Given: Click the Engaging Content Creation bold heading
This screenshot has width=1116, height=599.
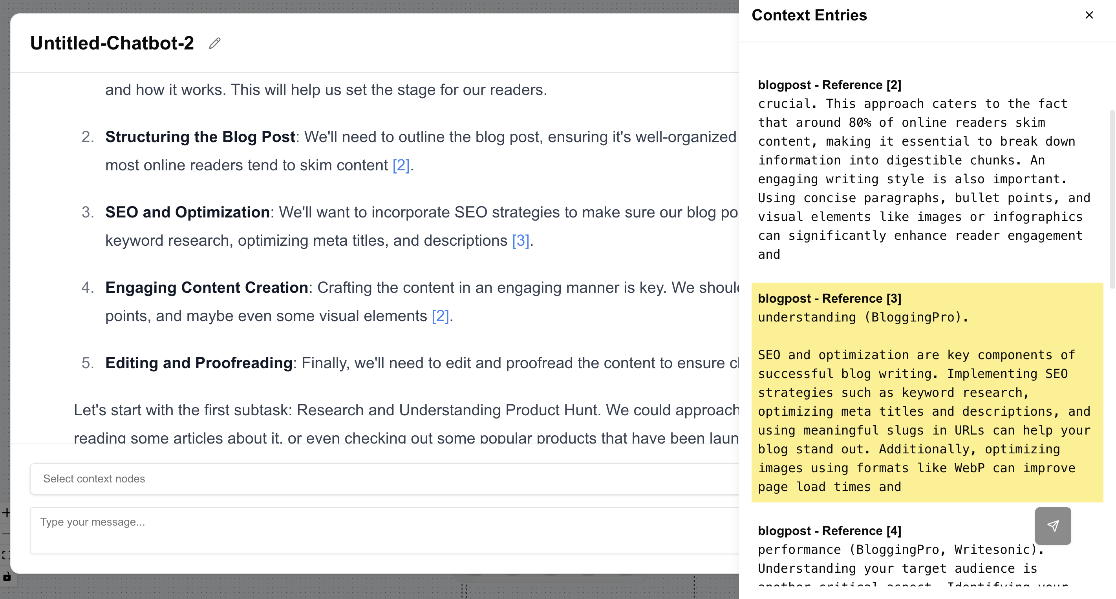Looking at the screenshot, I should coord(206,288).
